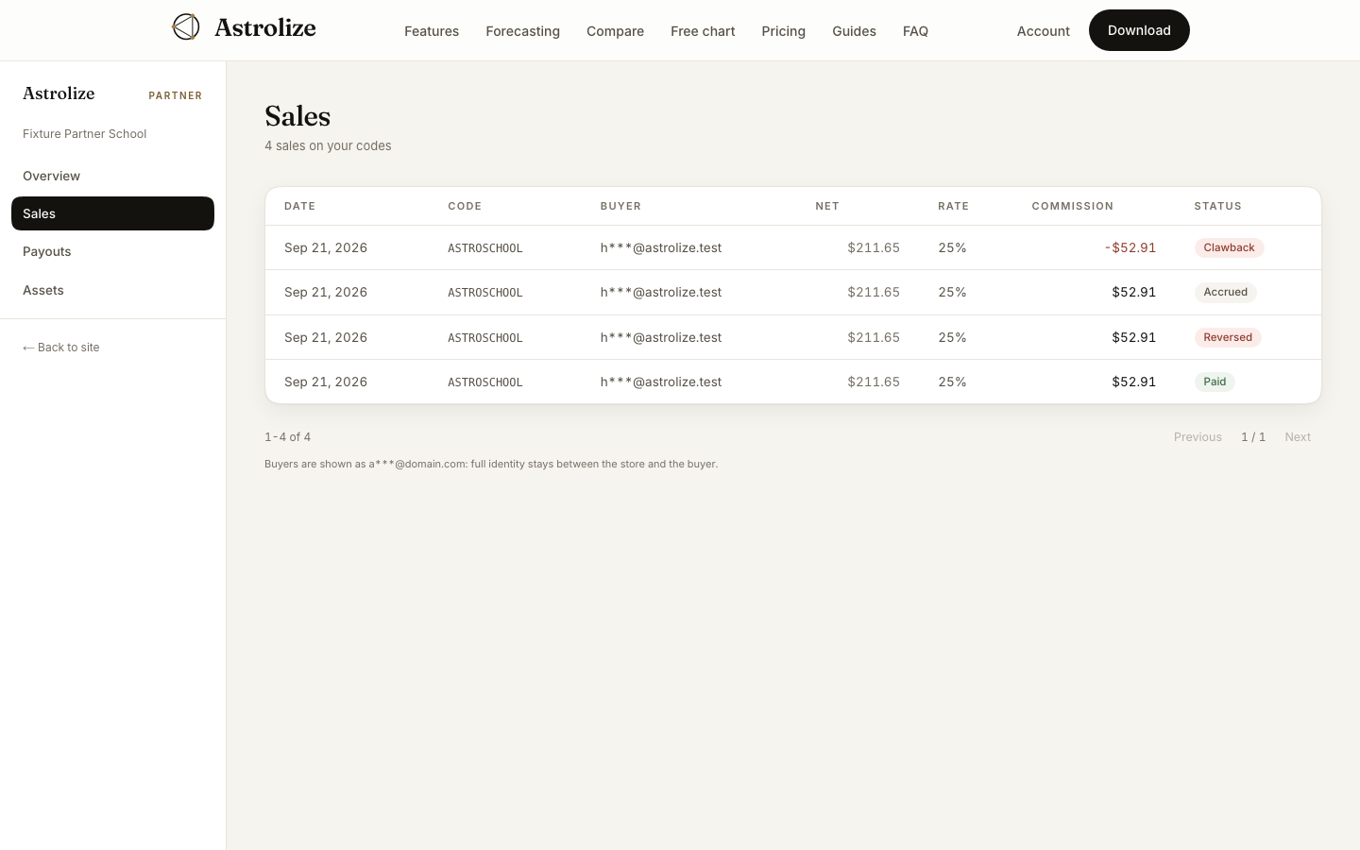Go to the Pricing page
Screen dimensions: 1360x850
(x=783, y=31)
